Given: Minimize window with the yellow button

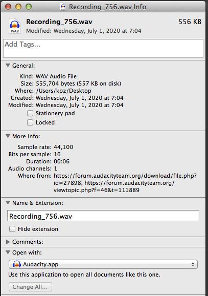Looking at the screenshot, I should [x=18, y=7].
